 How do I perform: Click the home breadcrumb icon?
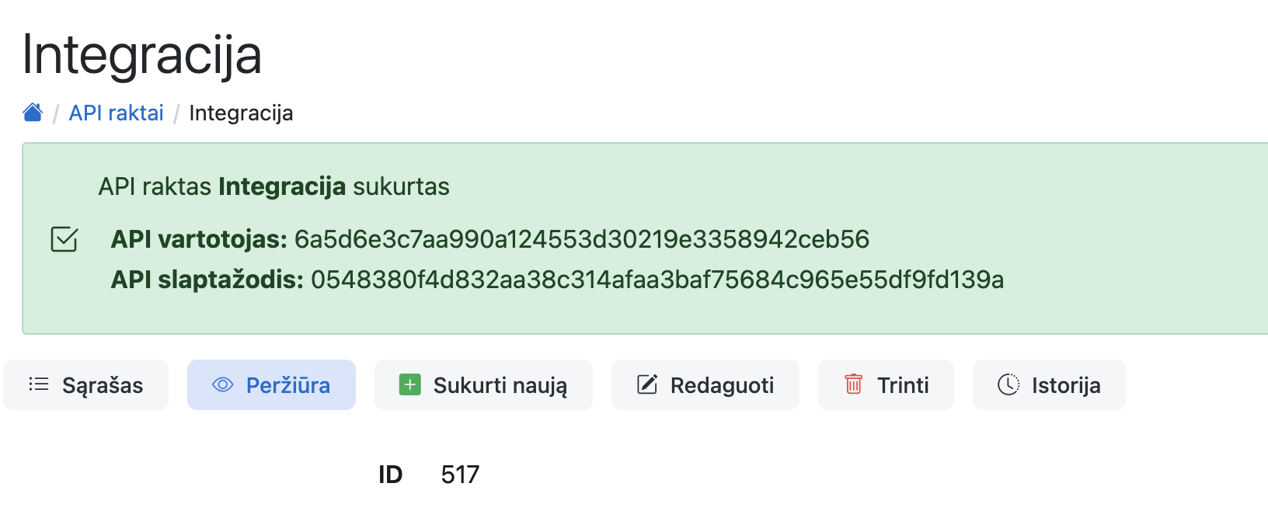(33, 113)
